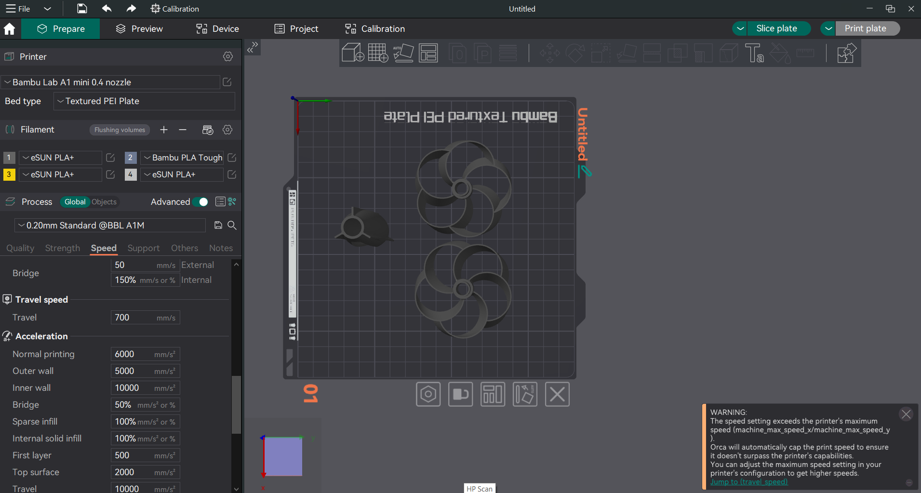Image resolution: width=921 pixels, height=493 pixels.
Task: Open the Assembly view puzzle icon
Action: (x=846, y=53)
